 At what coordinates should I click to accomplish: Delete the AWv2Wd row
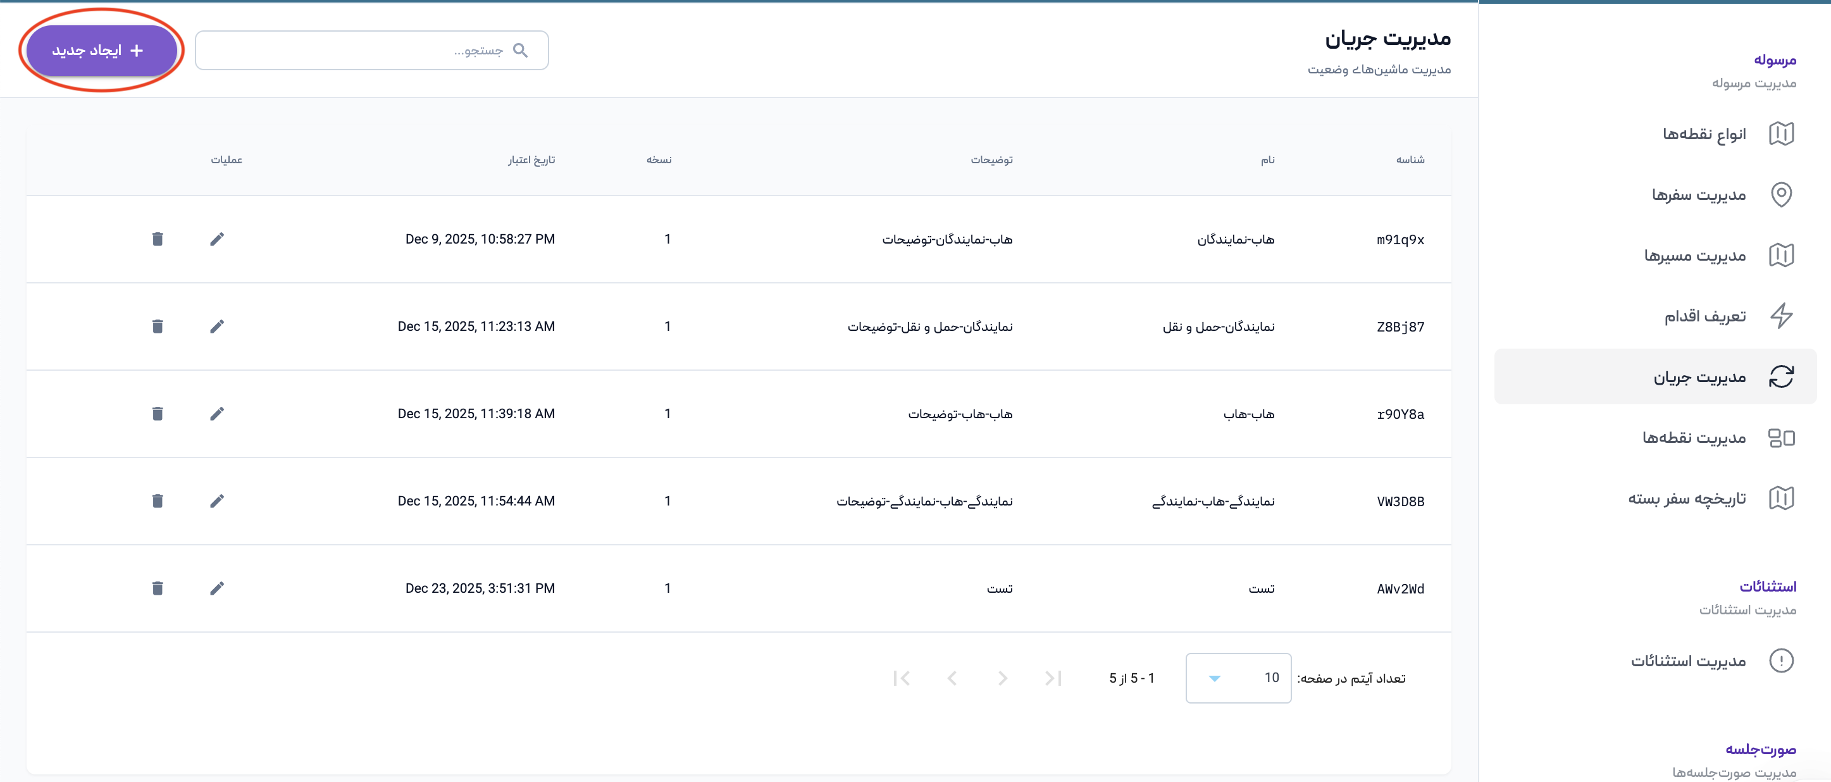[x=158, y=588]
